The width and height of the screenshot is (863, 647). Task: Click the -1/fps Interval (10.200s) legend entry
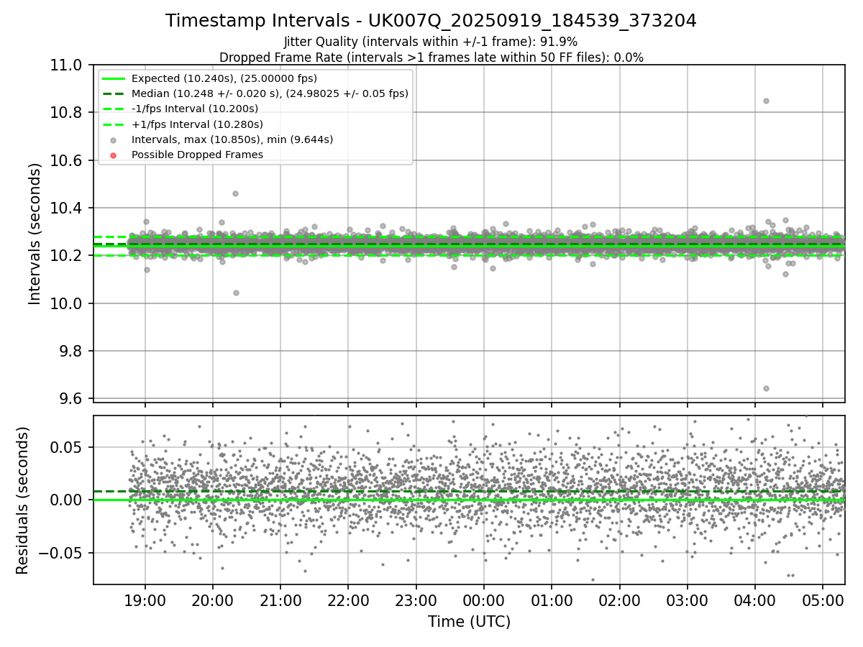tap(195, 109)
